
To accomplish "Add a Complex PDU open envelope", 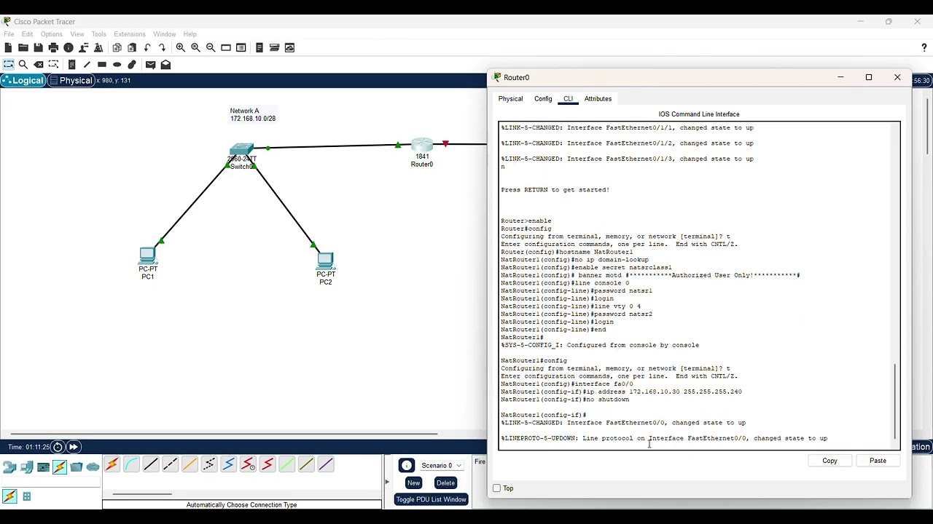I will coord(165,65).
